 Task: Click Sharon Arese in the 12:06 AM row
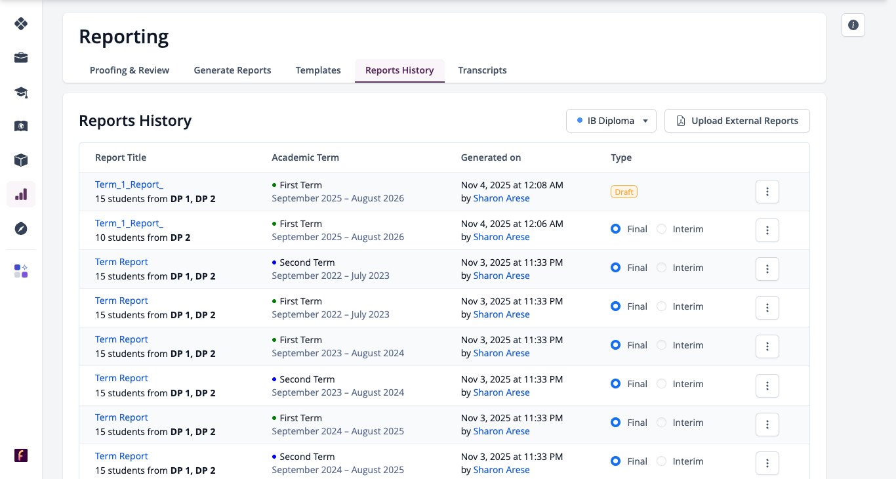point(501,237)
